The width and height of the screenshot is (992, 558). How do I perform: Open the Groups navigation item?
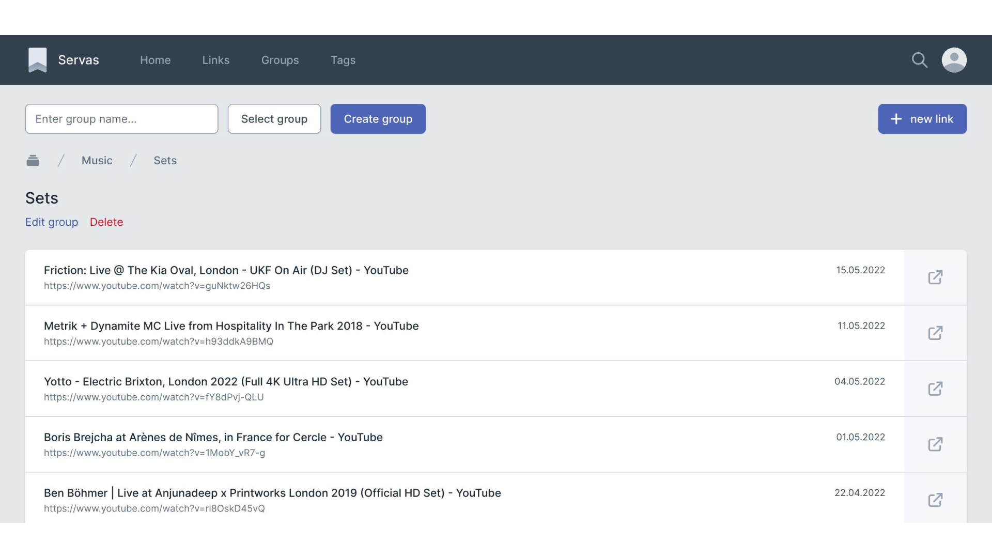[280, 60]
